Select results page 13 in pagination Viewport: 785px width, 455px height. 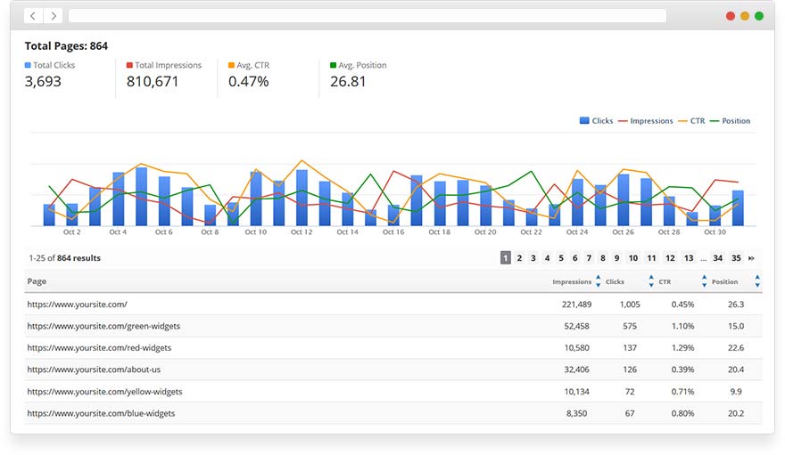coord(688,258)
